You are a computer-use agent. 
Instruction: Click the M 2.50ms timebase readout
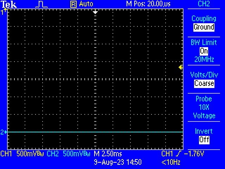(108, 154)
